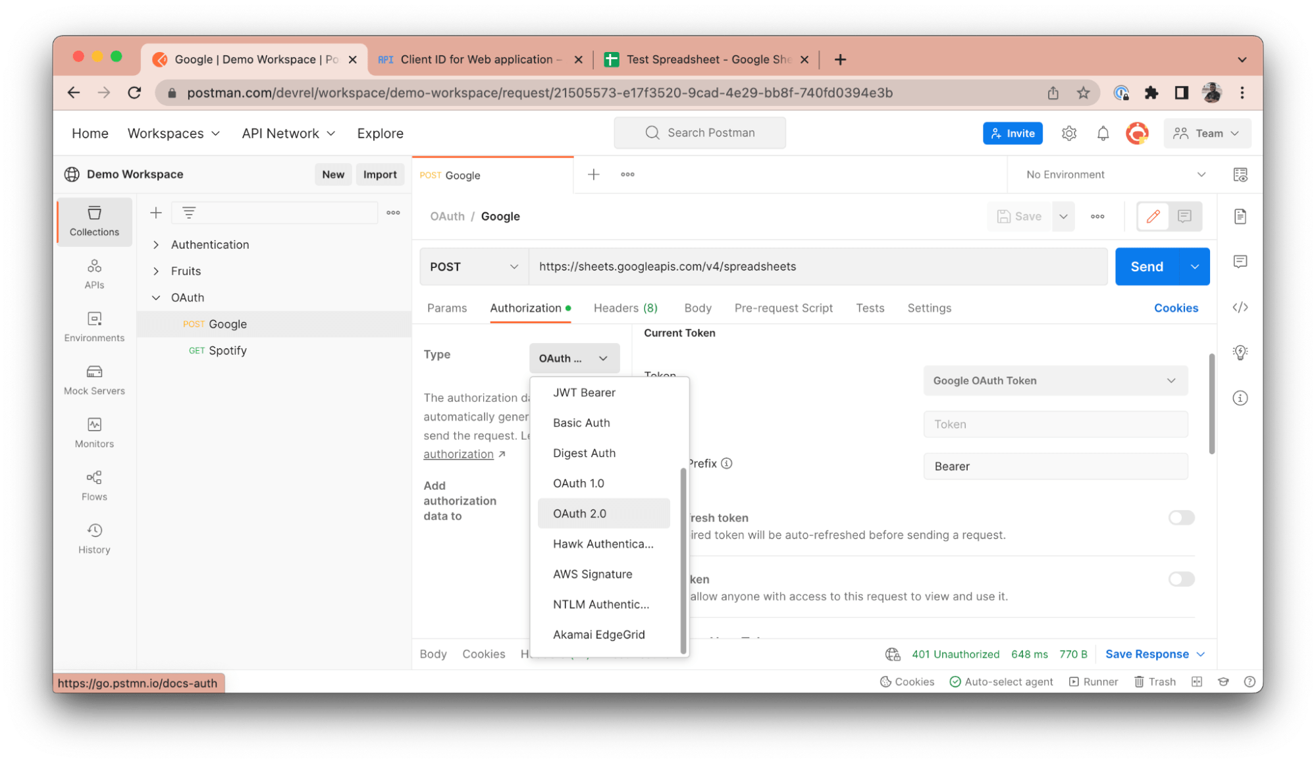Click the Send button
The height and width of the screenshot is (763, 1316).
1146,266
